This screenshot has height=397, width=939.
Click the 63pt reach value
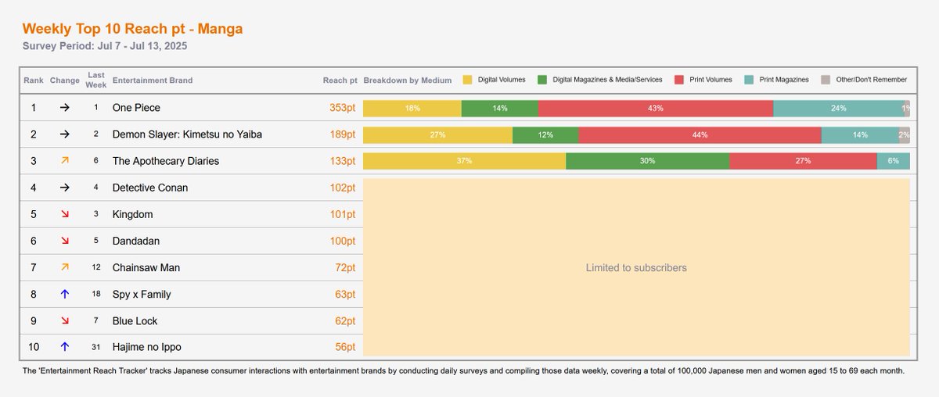[x=346, y=294]
